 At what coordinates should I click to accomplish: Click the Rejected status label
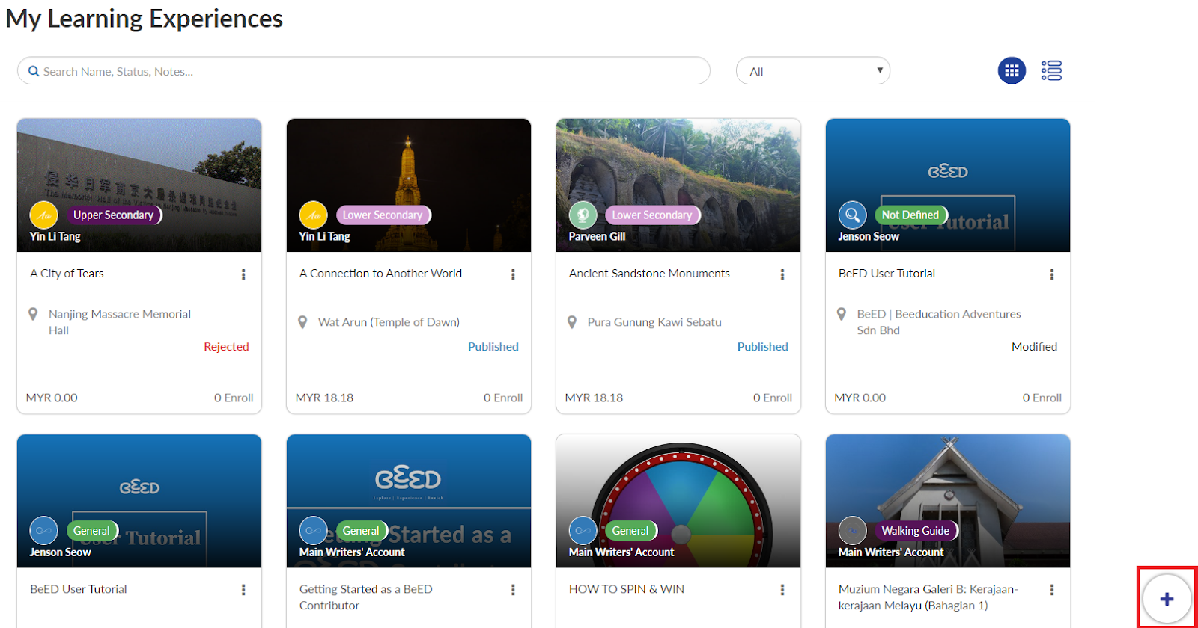pos(226,347)
